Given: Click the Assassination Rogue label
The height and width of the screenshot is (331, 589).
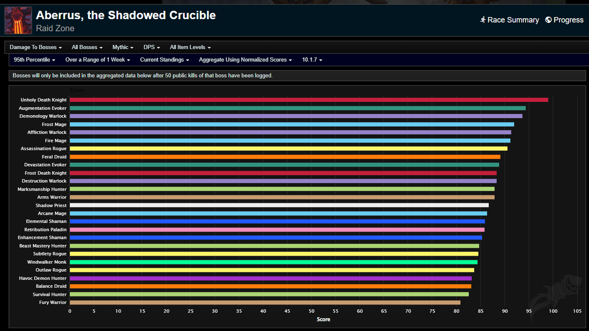Looking at the screenshot, I should coord(44,149).
